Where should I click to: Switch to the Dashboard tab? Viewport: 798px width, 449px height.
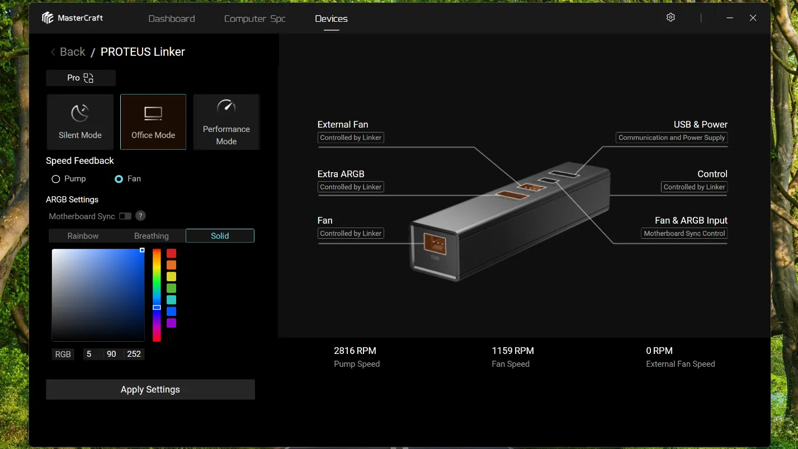[x=172, y=18]
